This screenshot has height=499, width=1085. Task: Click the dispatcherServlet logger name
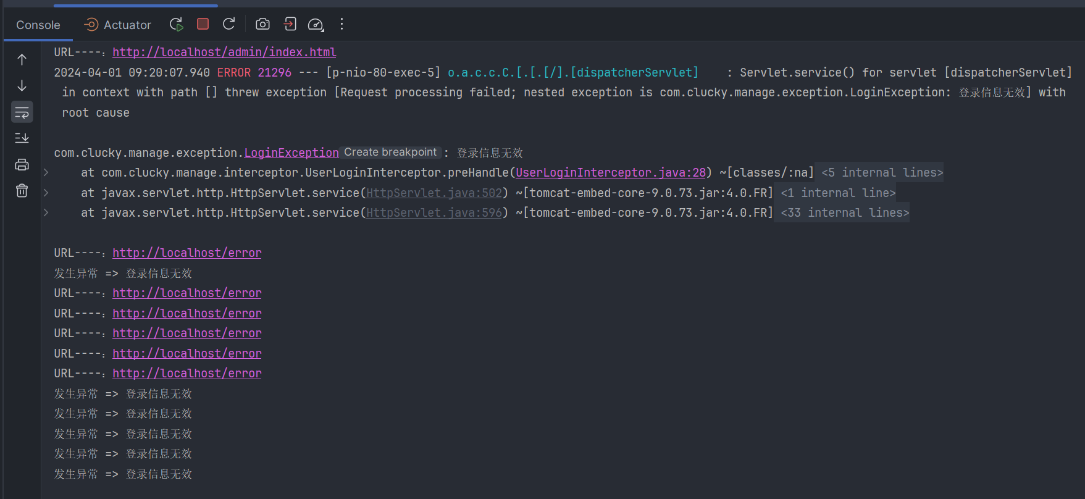click(x=573, y=73)
